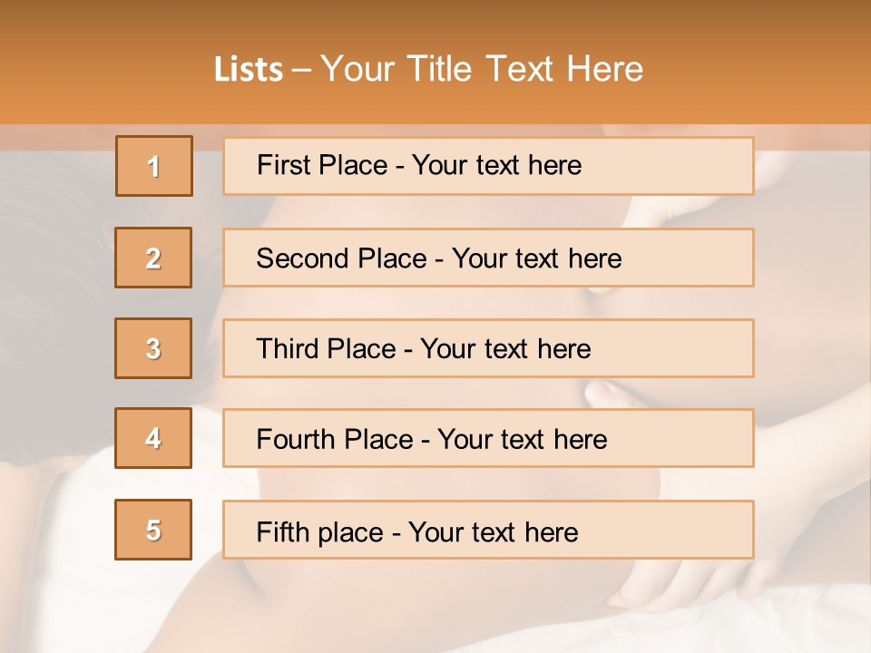Click the Fourth Place text box
Viewport: 871px width, 653px height.
tap(488, 438)
